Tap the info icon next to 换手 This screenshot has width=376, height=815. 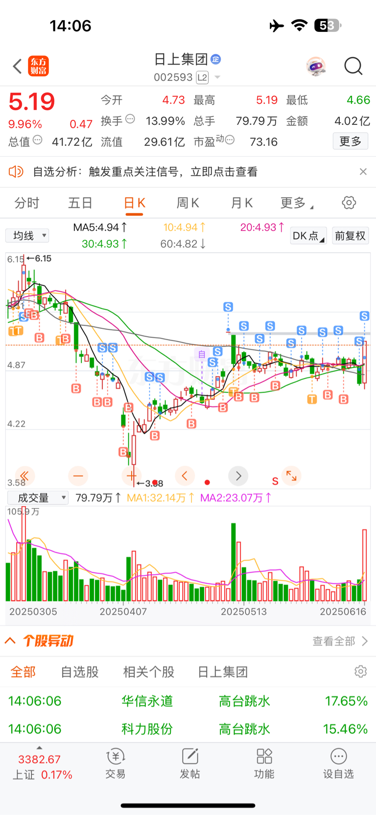(x=130, y=118)
